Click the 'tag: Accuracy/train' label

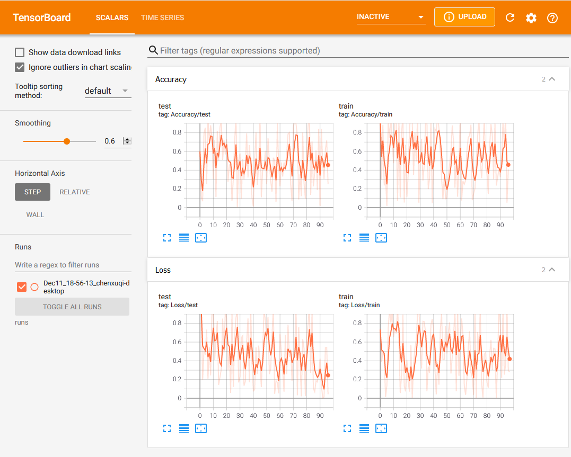(x=365, y=114)
